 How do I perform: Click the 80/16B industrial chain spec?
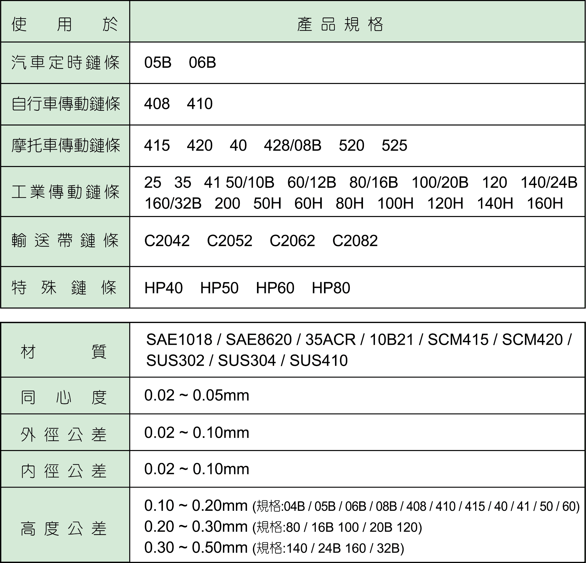click(373, 182)
